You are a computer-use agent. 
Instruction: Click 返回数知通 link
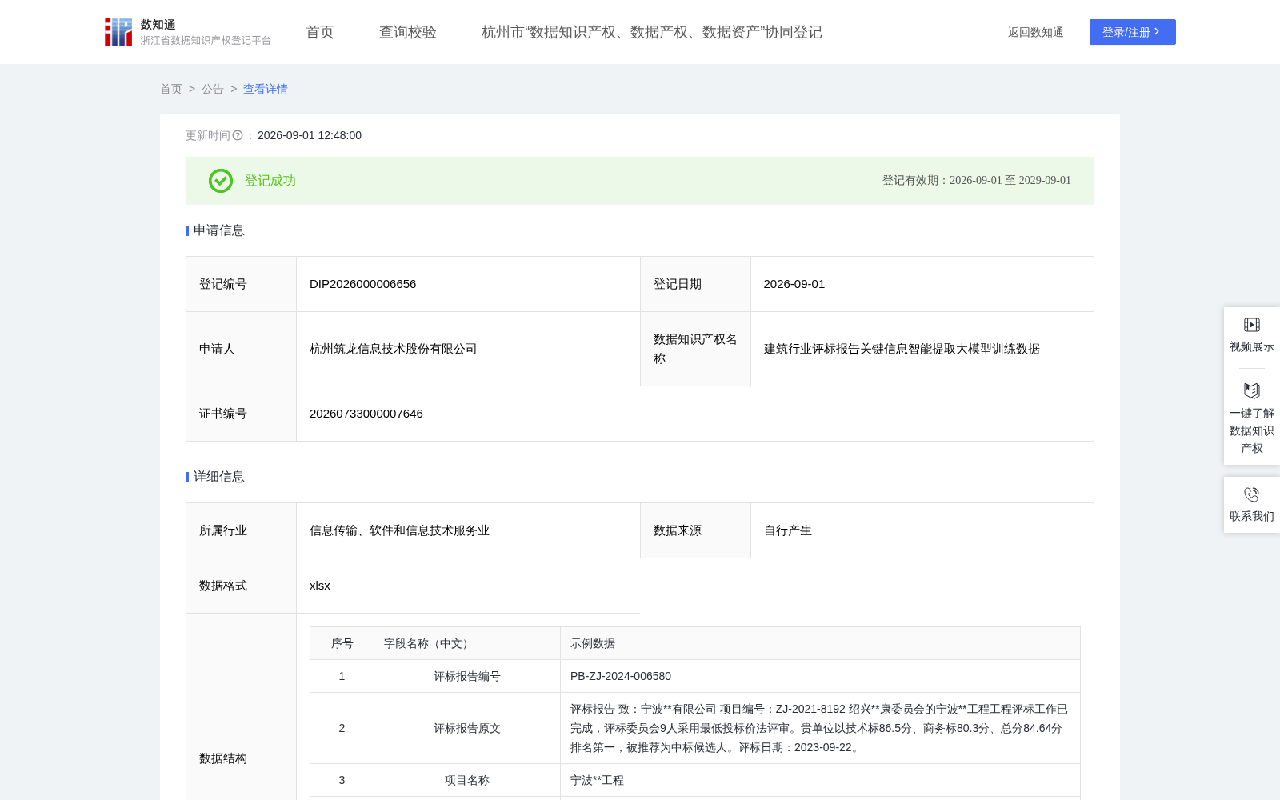[x=1035, y=32]
